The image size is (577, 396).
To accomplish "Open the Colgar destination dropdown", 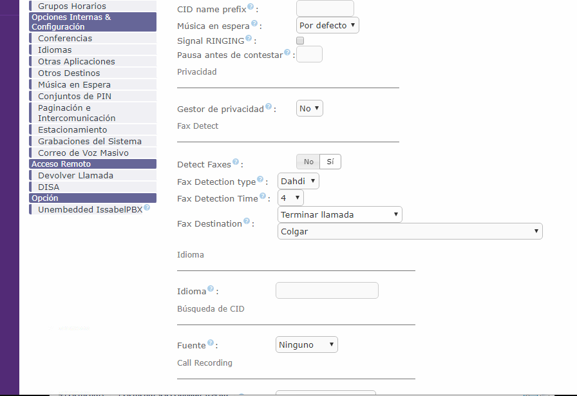I will tap(410, 232).
